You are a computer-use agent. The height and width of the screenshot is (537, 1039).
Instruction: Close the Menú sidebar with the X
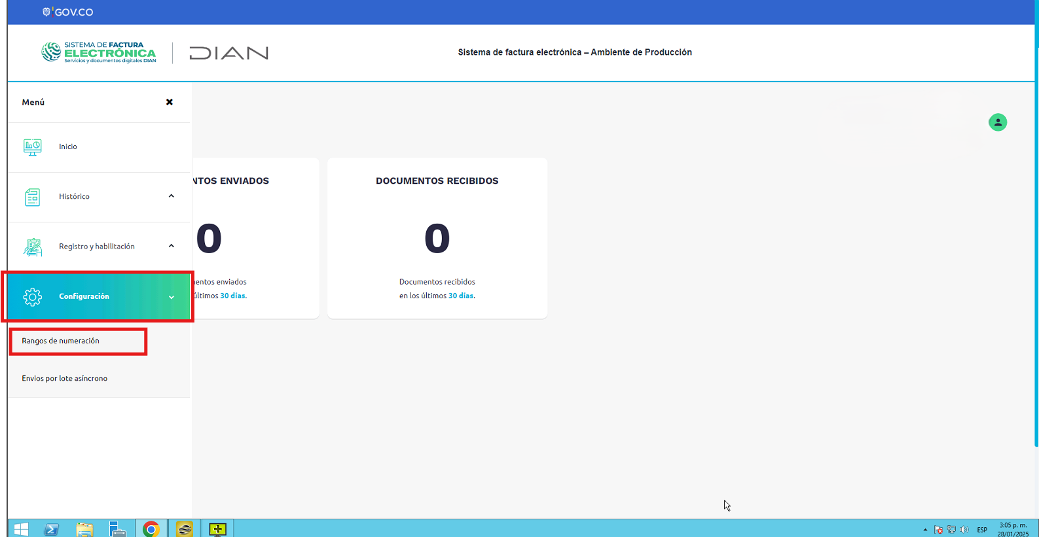170,102
